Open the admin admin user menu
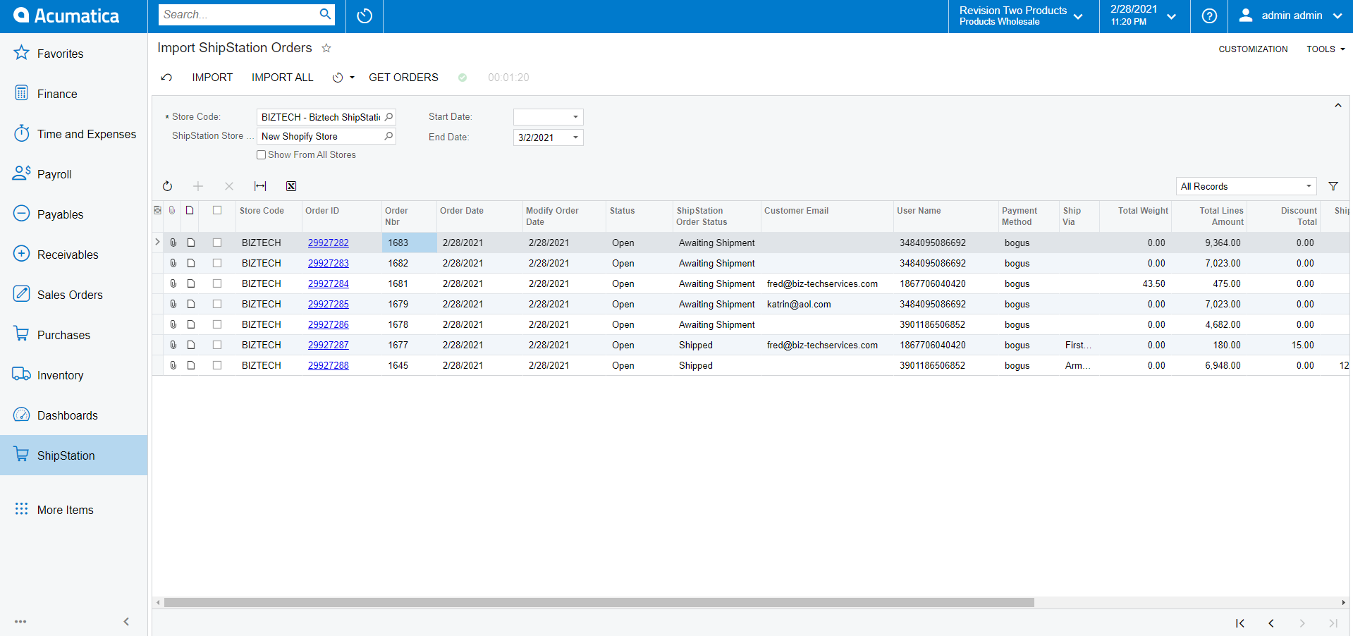 (1290, 16)
